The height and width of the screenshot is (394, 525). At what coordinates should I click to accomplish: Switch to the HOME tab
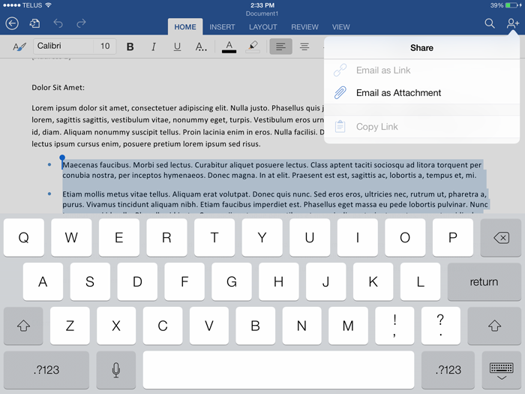tap(185, 27)
